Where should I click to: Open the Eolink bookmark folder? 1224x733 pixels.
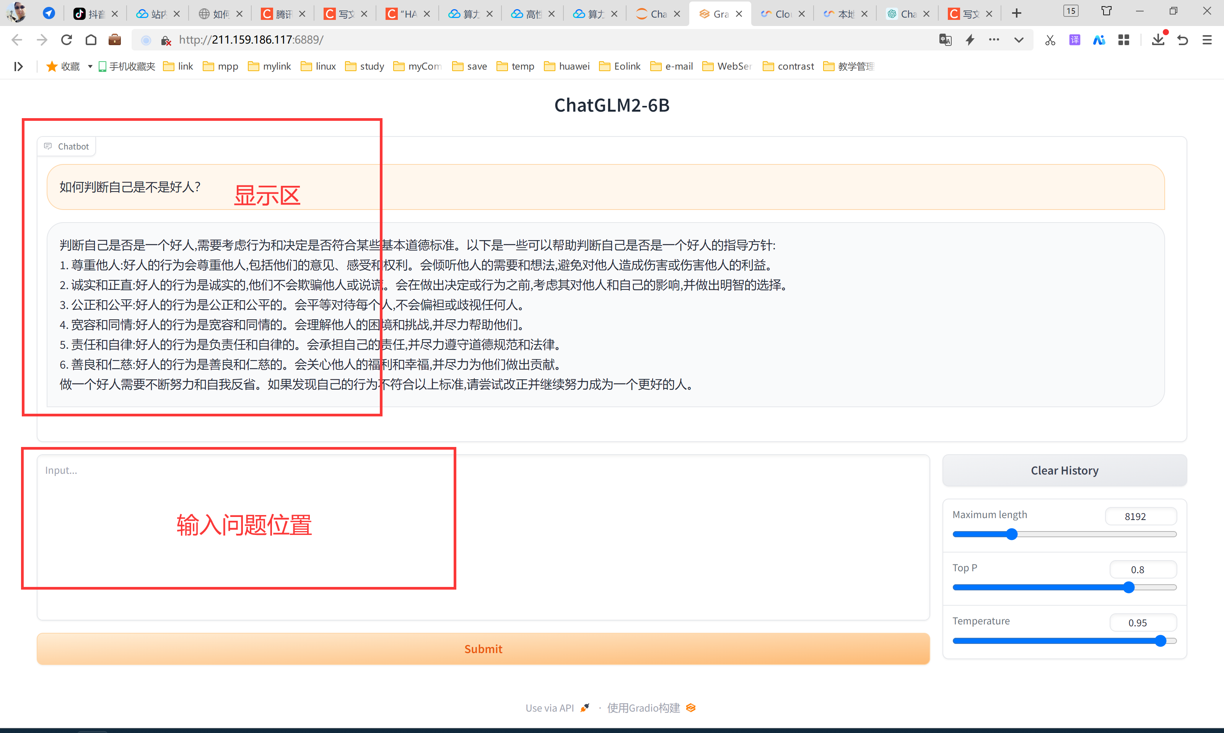click(x=619, y=66)
